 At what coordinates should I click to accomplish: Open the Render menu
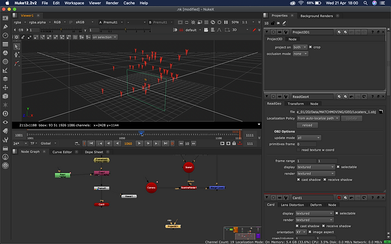pyautogui.click(x=112, y=3)
